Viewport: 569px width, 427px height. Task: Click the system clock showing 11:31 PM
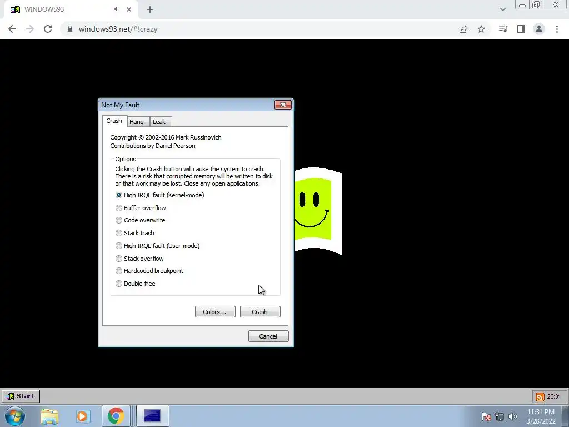541,416
